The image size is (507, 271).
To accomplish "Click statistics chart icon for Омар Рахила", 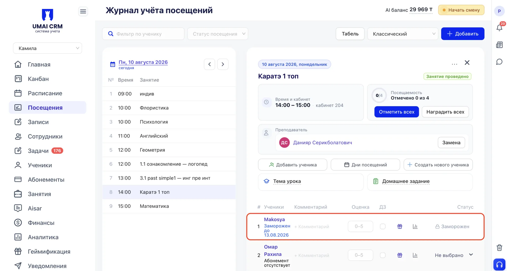I will click(415, 255).
